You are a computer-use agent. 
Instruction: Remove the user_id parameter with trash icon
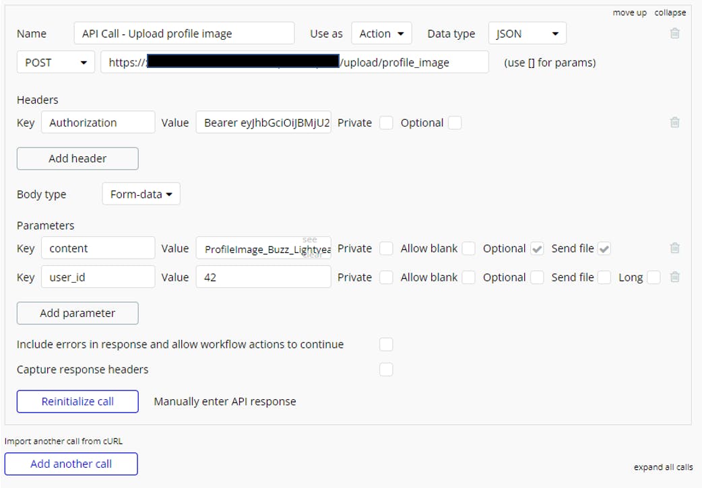coord(674,277)
